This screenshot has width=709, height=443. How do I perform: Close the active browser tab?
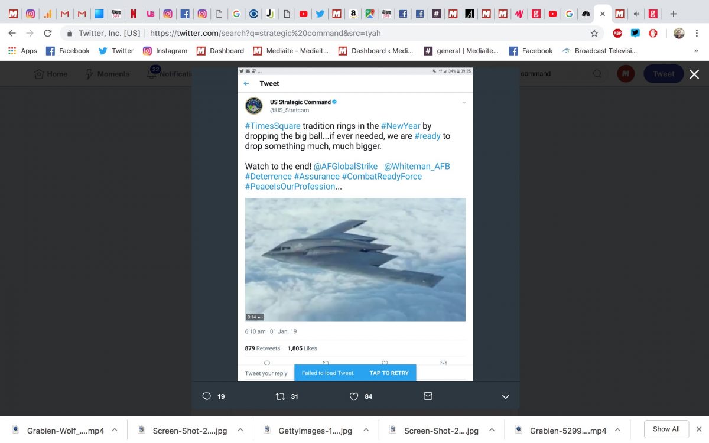[603, 14]
